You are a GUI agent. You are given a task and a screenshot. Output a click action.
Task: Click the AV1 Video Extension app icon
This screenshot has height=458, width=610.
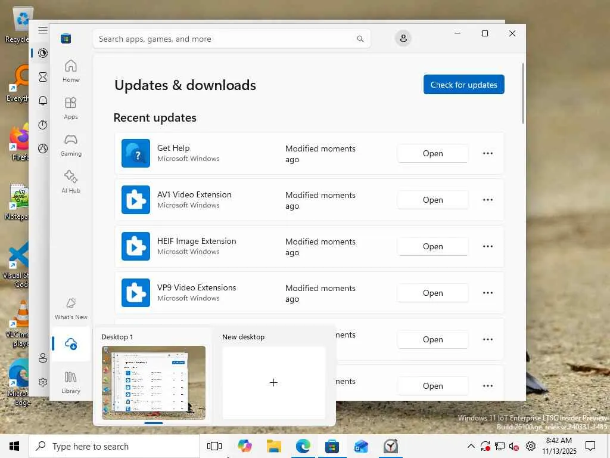(x=135, y=200)
